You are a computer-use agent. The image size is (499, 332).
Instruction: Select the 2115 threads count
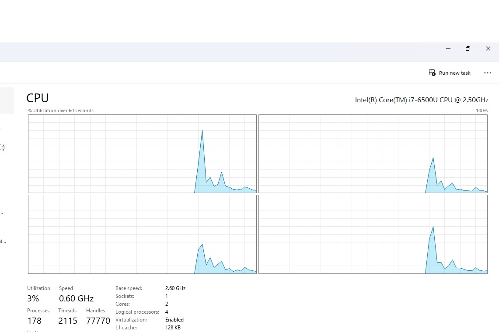tap(68, 321)
